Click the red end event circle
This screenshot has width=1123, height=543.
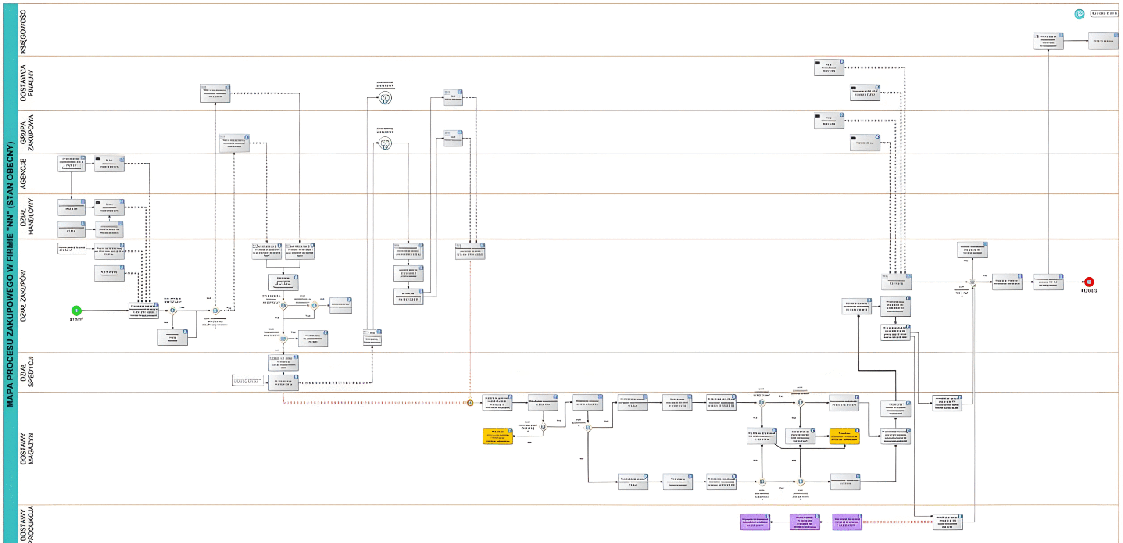point(1089,282)
